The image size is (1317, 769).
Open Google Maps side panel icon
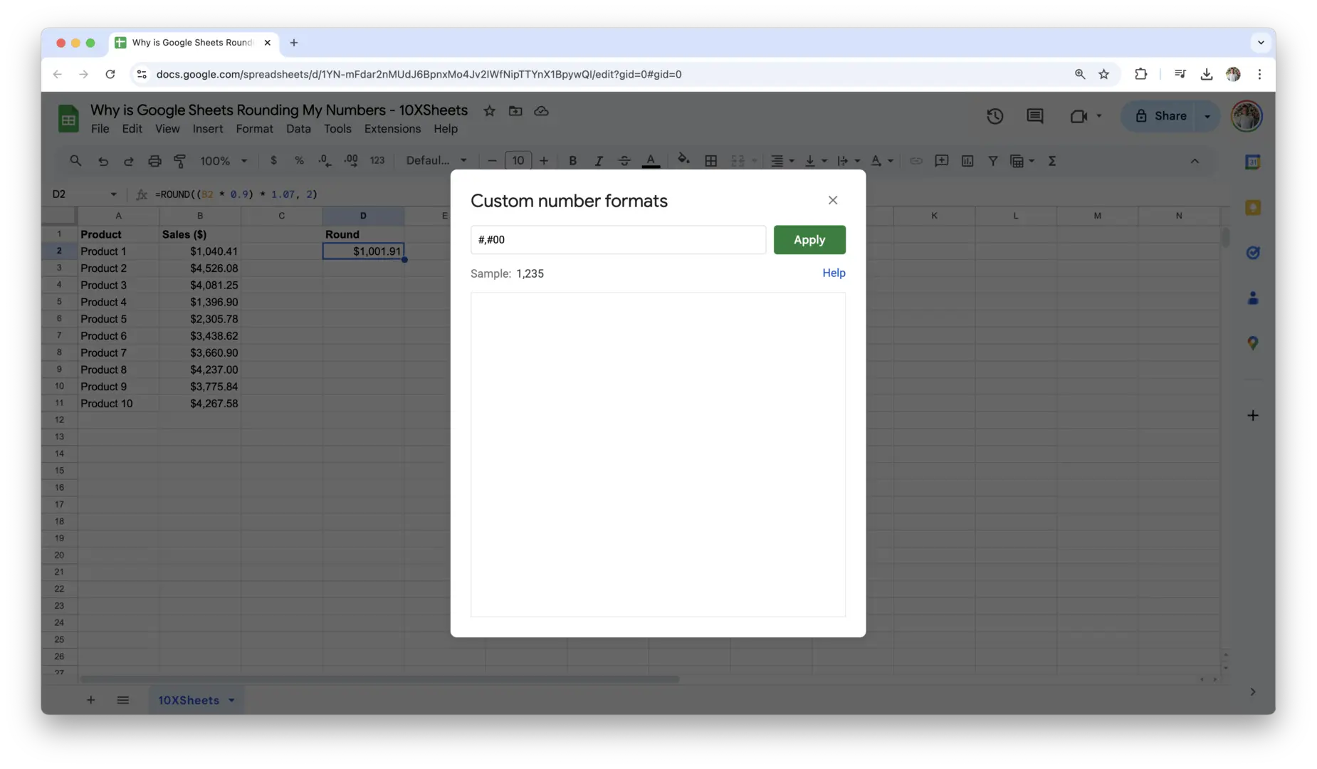tap(1252, 343)
